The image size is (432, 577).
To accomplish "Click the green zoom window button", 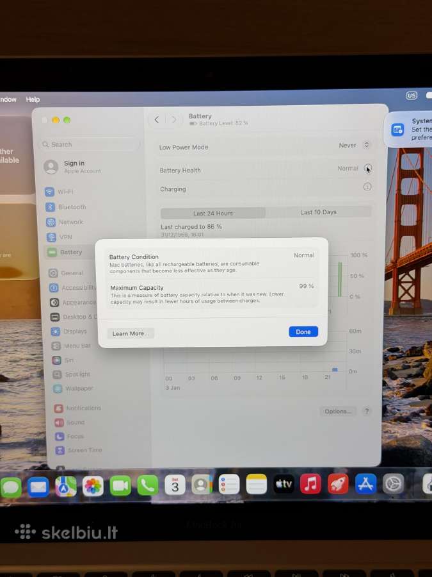I will coord(67,120).
